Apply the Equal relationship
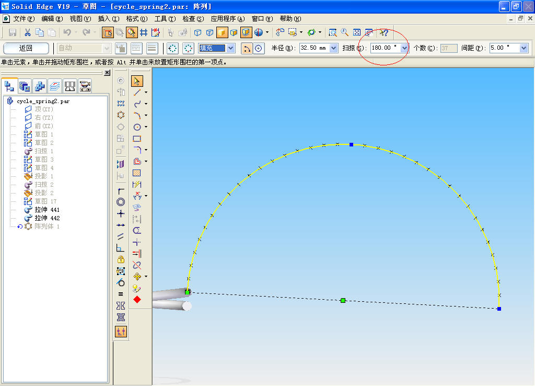 pyautogui.click(x=121, y=294)
